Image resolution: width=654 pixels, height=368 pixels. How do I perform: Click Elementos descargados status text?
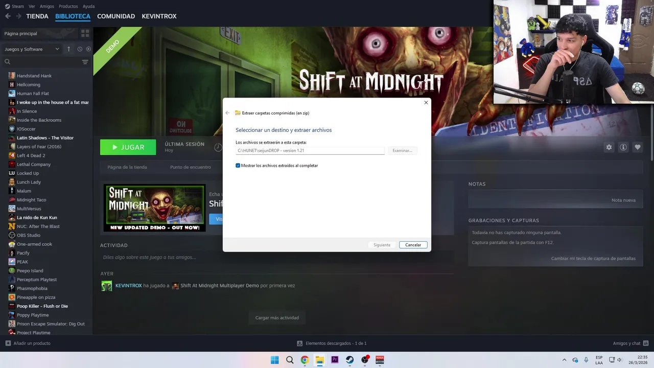336,343
